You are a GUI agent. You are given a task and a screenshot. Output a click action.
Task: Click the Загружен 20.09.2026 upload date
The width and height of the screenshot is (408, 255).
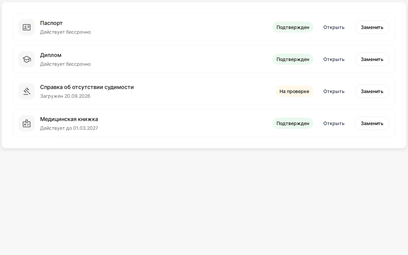click(65, 96)
